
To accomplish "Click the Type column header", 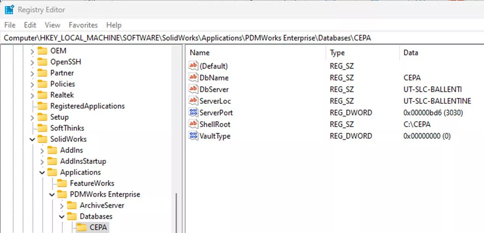I will point(337,52).
